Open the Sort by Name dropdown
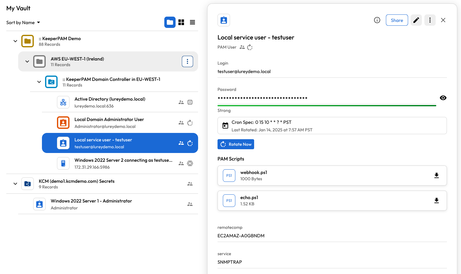461x274 pixels. click(23, 23)
